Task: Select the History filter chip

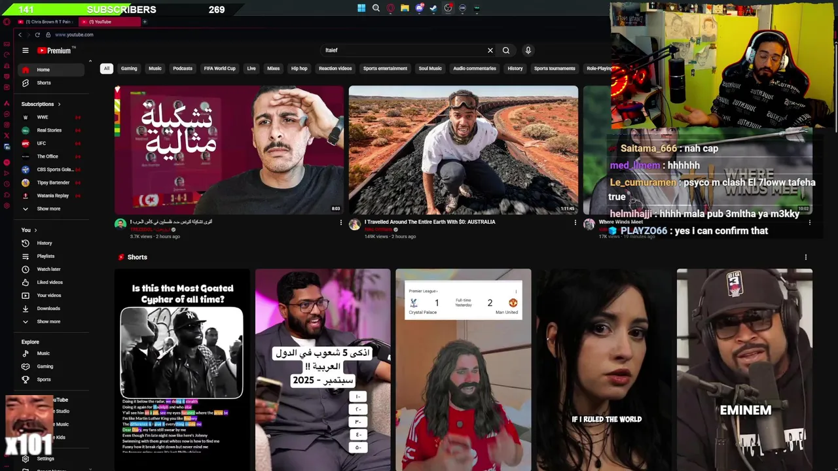Action: [515, 68]
